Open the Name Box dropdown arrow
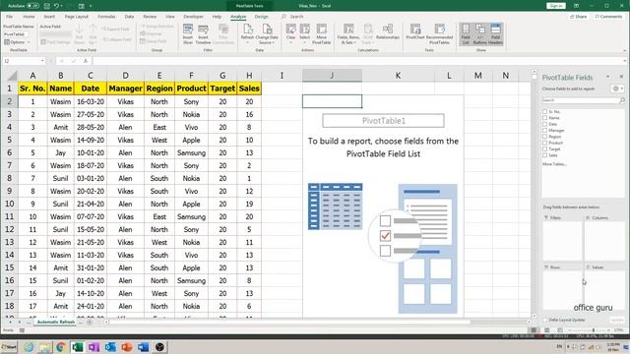 (x=42, y=61)
